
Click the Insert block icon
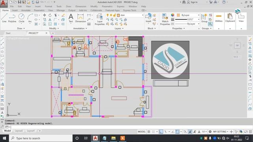(x=148, y=18)
